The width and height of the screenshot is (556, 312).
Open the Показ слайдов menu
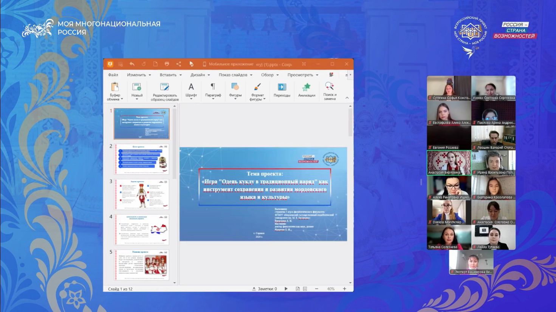click(235, 75)
